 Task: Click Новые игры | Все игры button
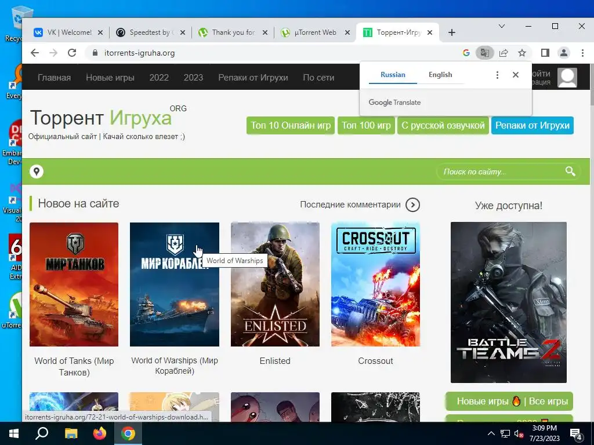point(509,402)
